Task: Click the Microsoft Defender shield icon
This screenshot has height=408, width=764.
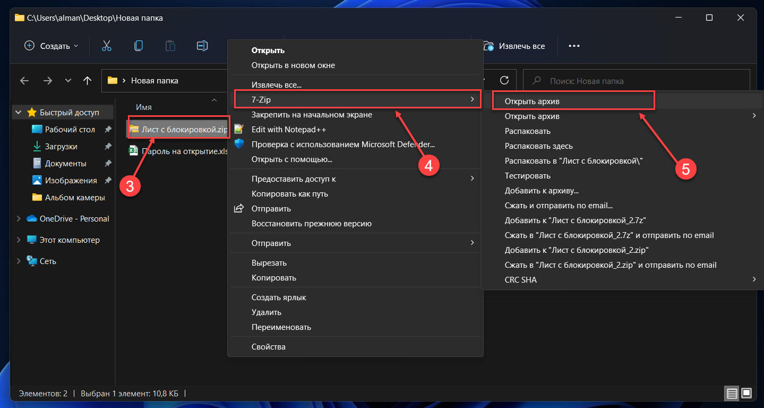Action: [x=239, y=144]
